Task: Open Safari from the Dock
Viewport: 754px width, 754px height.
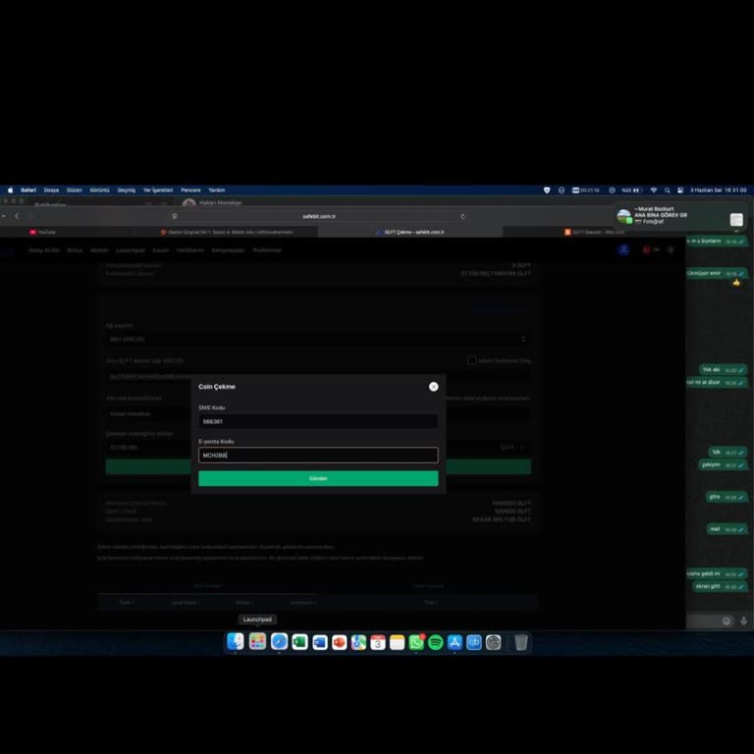Action: [279, 642]
